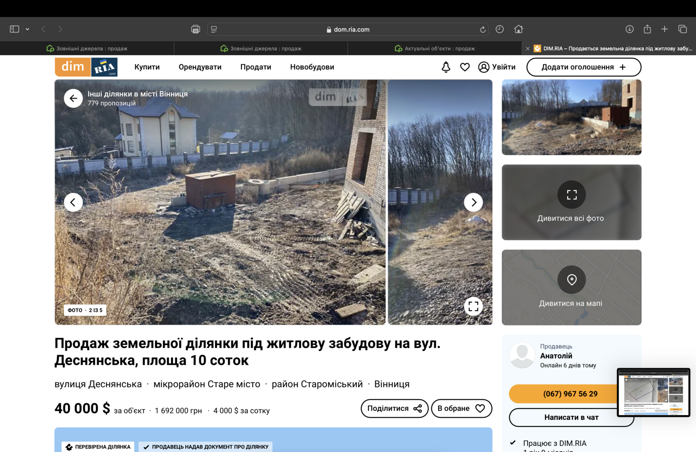Click Safari reload page icon
The width and height of the screenshot is (696, 452).
[x=482, y=30]
